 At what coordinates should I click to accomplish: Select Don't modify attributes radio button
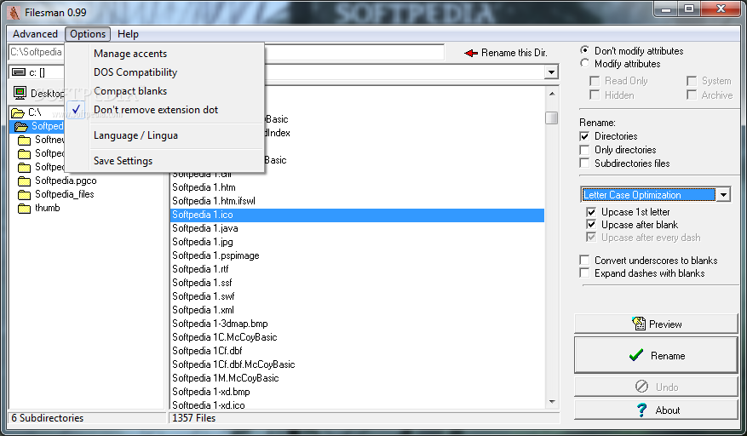click(x=584, y=50)
